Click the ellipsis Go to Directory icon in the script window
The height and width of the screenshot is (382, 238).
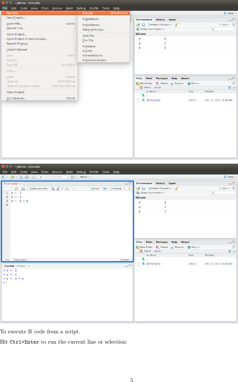234,251
